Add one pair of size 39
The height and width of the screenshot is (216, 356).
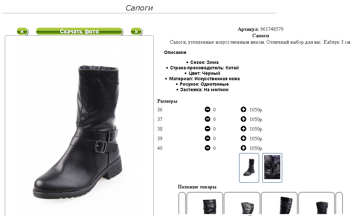pos(243,138)
